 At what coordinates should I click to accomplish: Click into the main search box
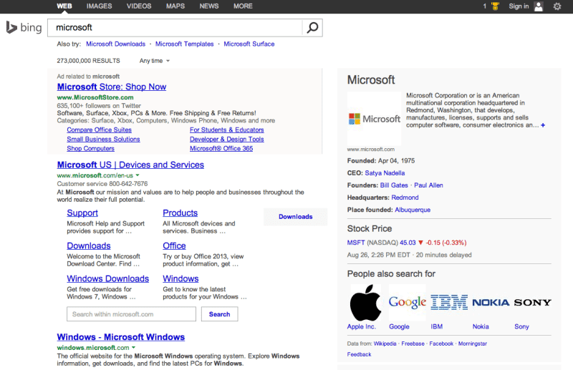175,27
